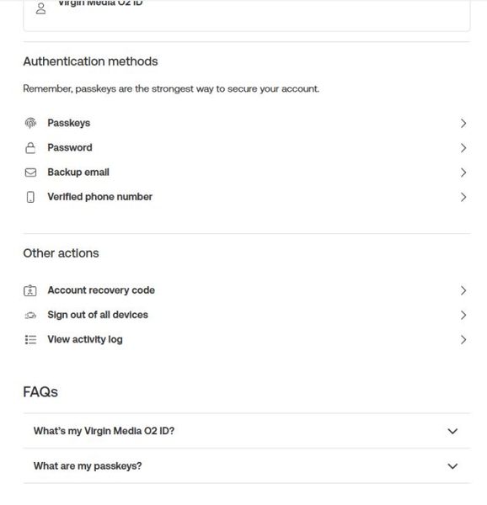Open Verified phone number settings
The image size is (487, 505).
[x=247, y=197]
